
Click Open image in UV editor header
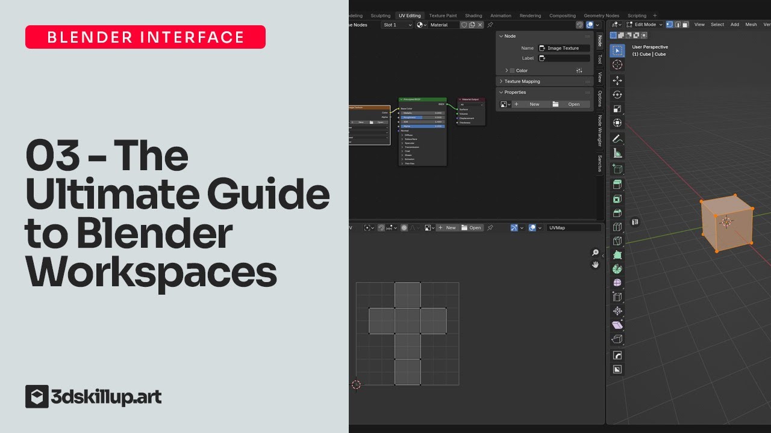pos(472,228)
